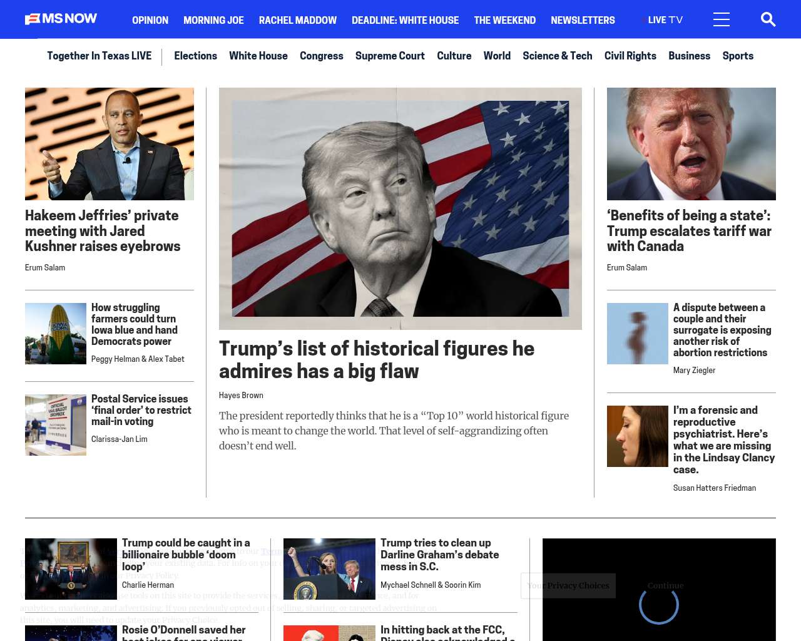Go to Congress topic
The height and width of the screenshot is (641, 801).
pyautogui.click(x=322, y=56)
